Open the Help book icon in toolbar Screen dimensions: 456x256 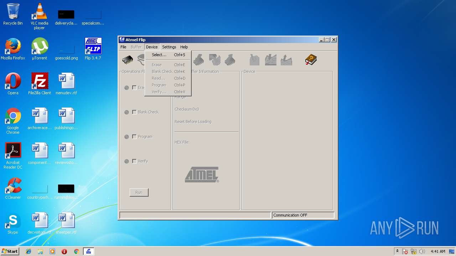coord(311,60)
